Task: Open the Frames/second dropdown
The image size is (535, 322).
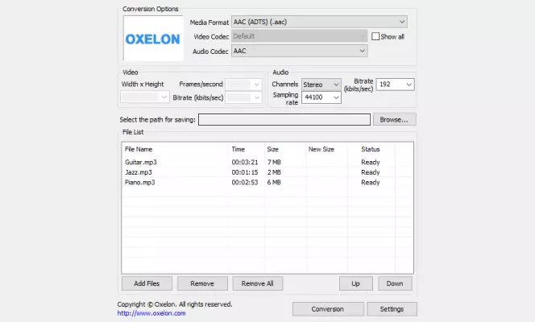Action: 243,85
